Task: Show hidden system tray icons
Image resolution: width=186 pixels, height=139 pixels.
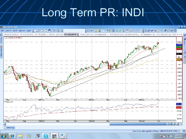Action: (158, 136)
